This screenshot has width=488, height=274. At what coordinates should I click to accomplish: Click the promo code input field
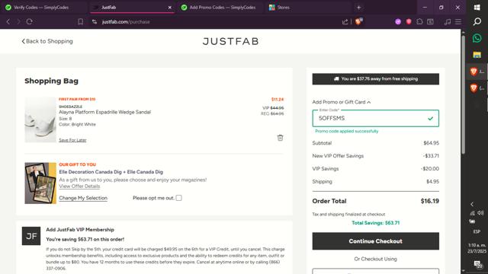[x=376, y=118]
